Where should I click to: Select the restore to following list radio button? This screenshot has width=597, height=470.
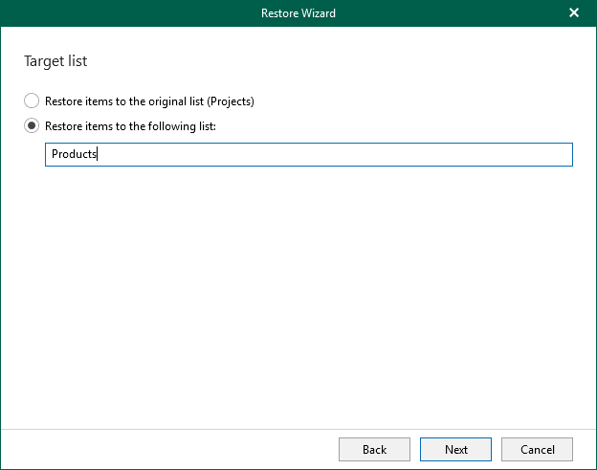coord(32,125)
